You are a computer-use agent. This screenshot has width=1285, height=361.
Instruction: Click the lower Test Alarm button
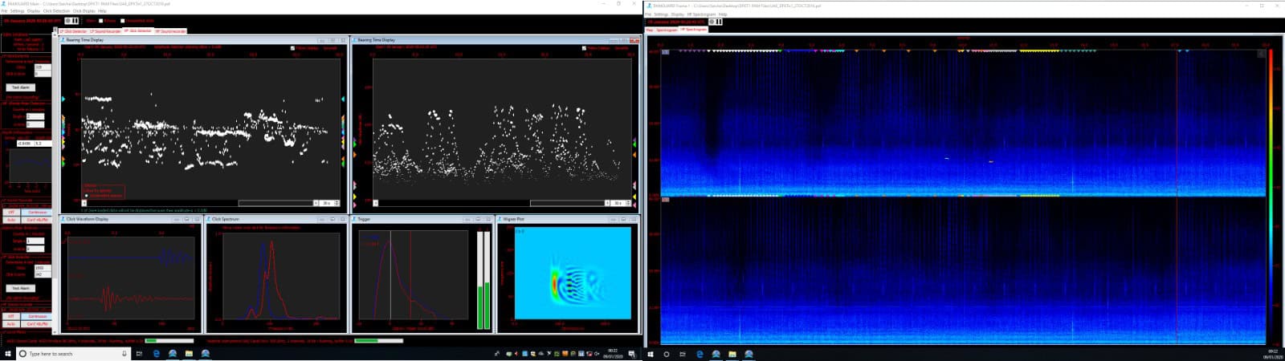[21, 288]
